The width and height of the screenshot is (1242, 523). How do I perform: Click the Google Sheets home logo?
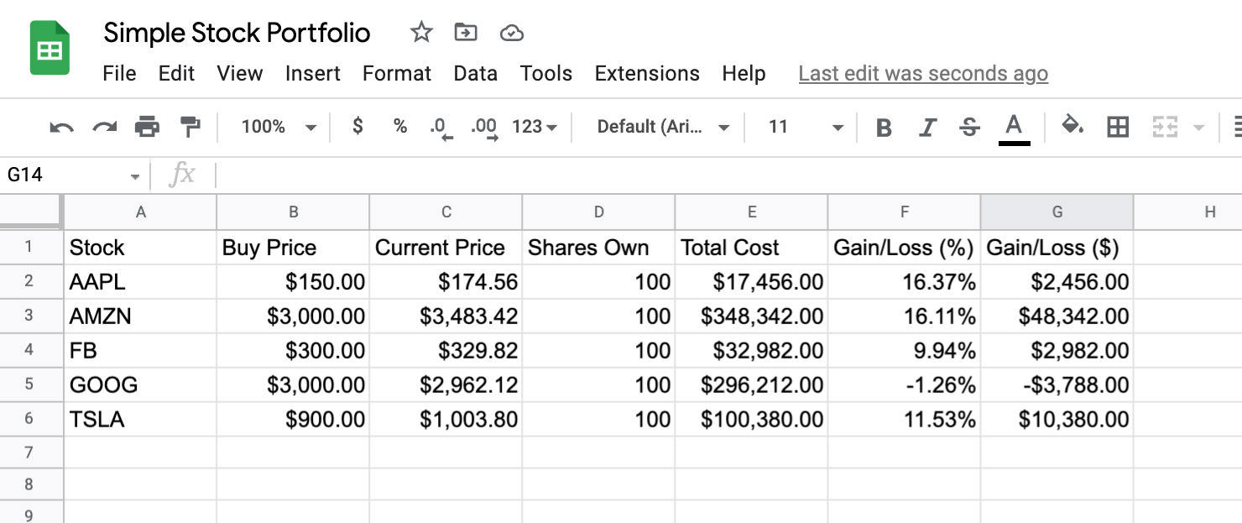pos(50,48)
